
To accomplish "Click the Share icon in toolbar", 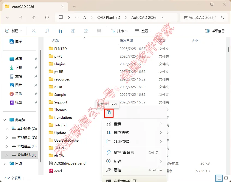I will pyautogui.click(x=86, y=31).
